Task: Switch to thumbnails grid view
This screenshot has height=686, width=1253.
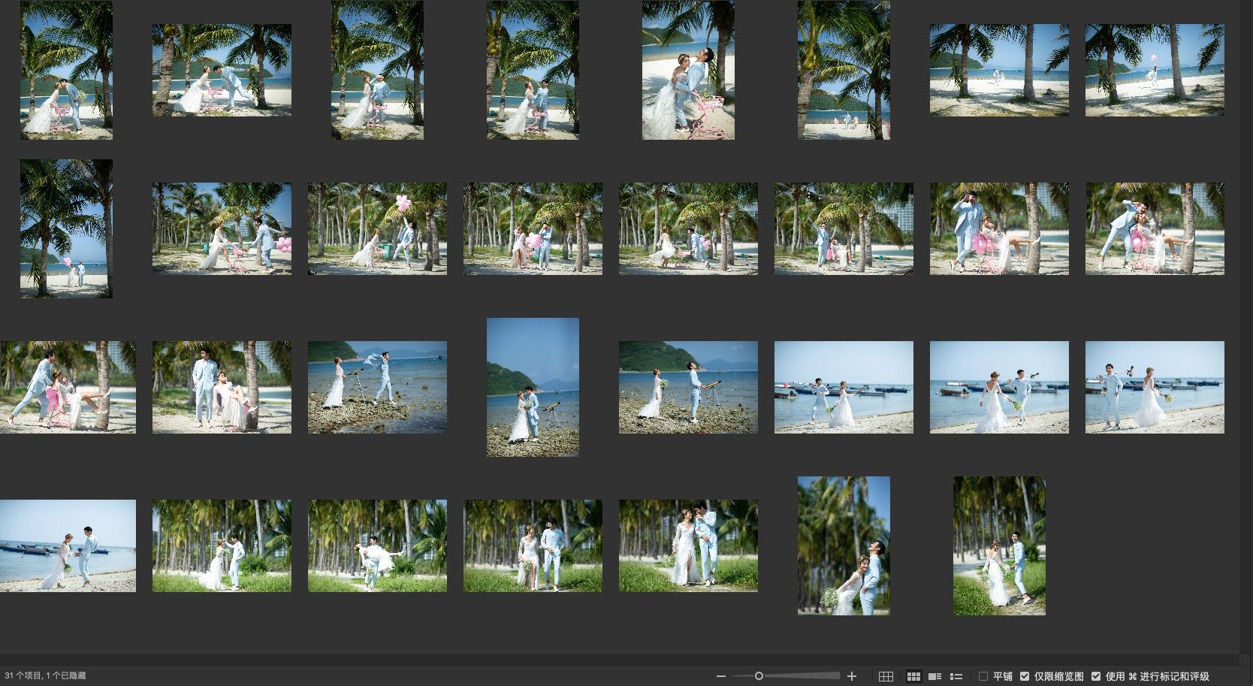Action: pyautogui.click(x=913, y=676)
